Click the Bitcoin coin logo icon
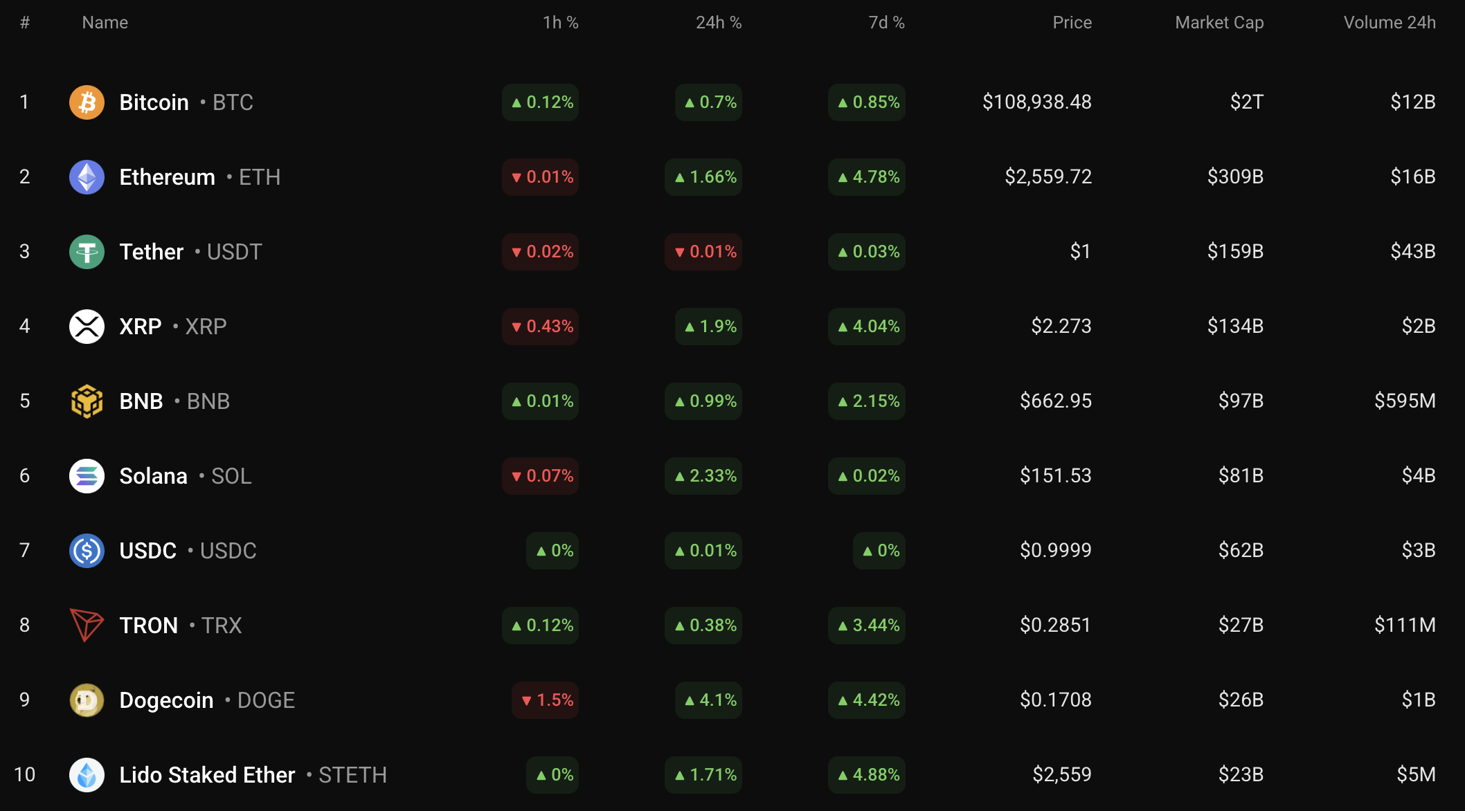 87,102
